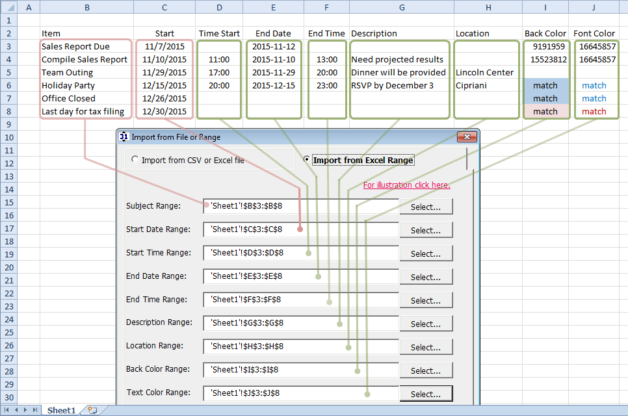
Task: Click the last sheet navigation arrow
Action: [x=34, y=410]
